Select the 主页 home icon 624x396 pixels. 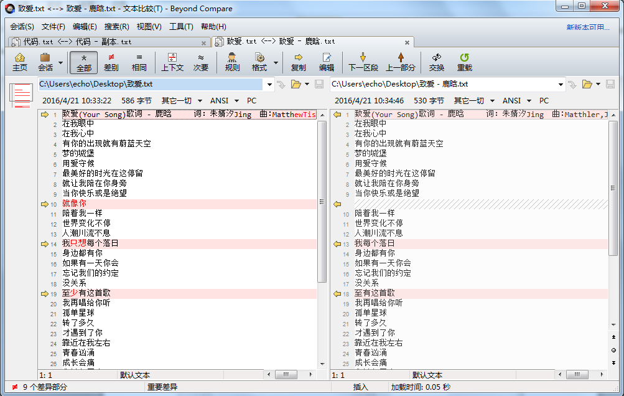(x=19, y=62)
